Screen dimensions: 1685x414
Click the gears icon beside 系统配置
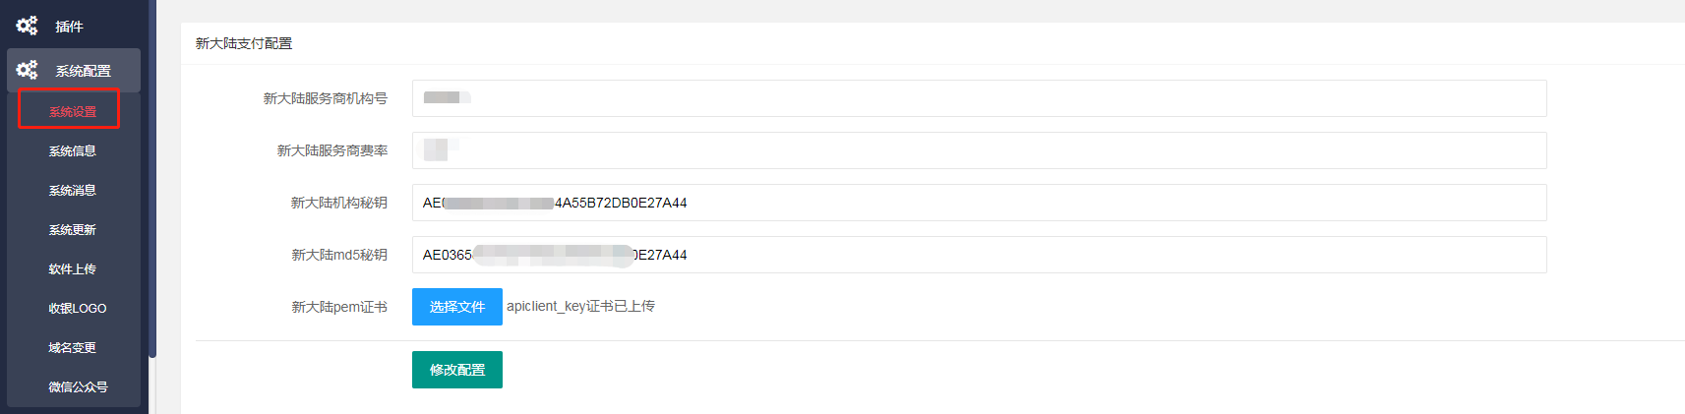[27, 70]
